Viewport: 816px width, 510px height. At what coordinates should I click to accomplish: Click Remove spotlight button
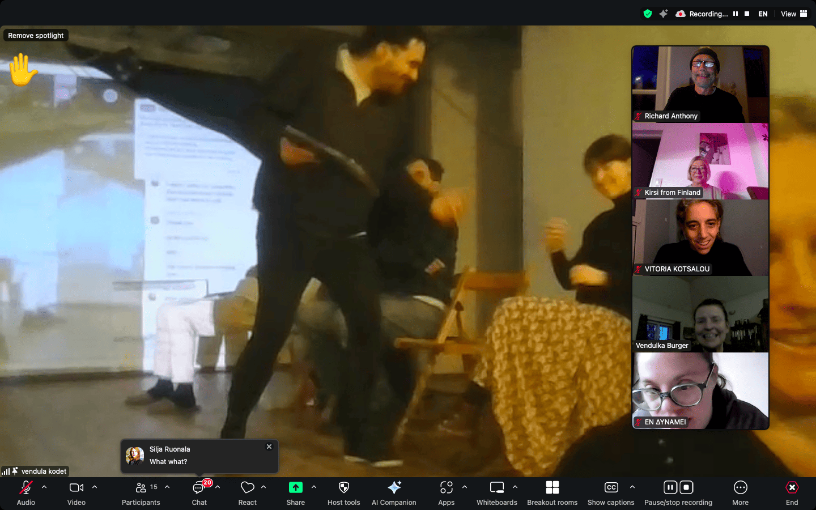coord(36,35)
